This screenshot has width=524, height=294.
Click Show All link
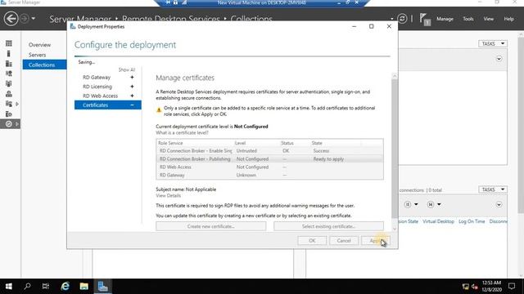pyautogui.click(x=127, y=69)
